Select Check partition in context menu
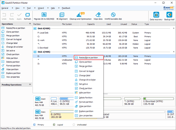The height and width of the screenshot is (130, 176). [89, 88]
